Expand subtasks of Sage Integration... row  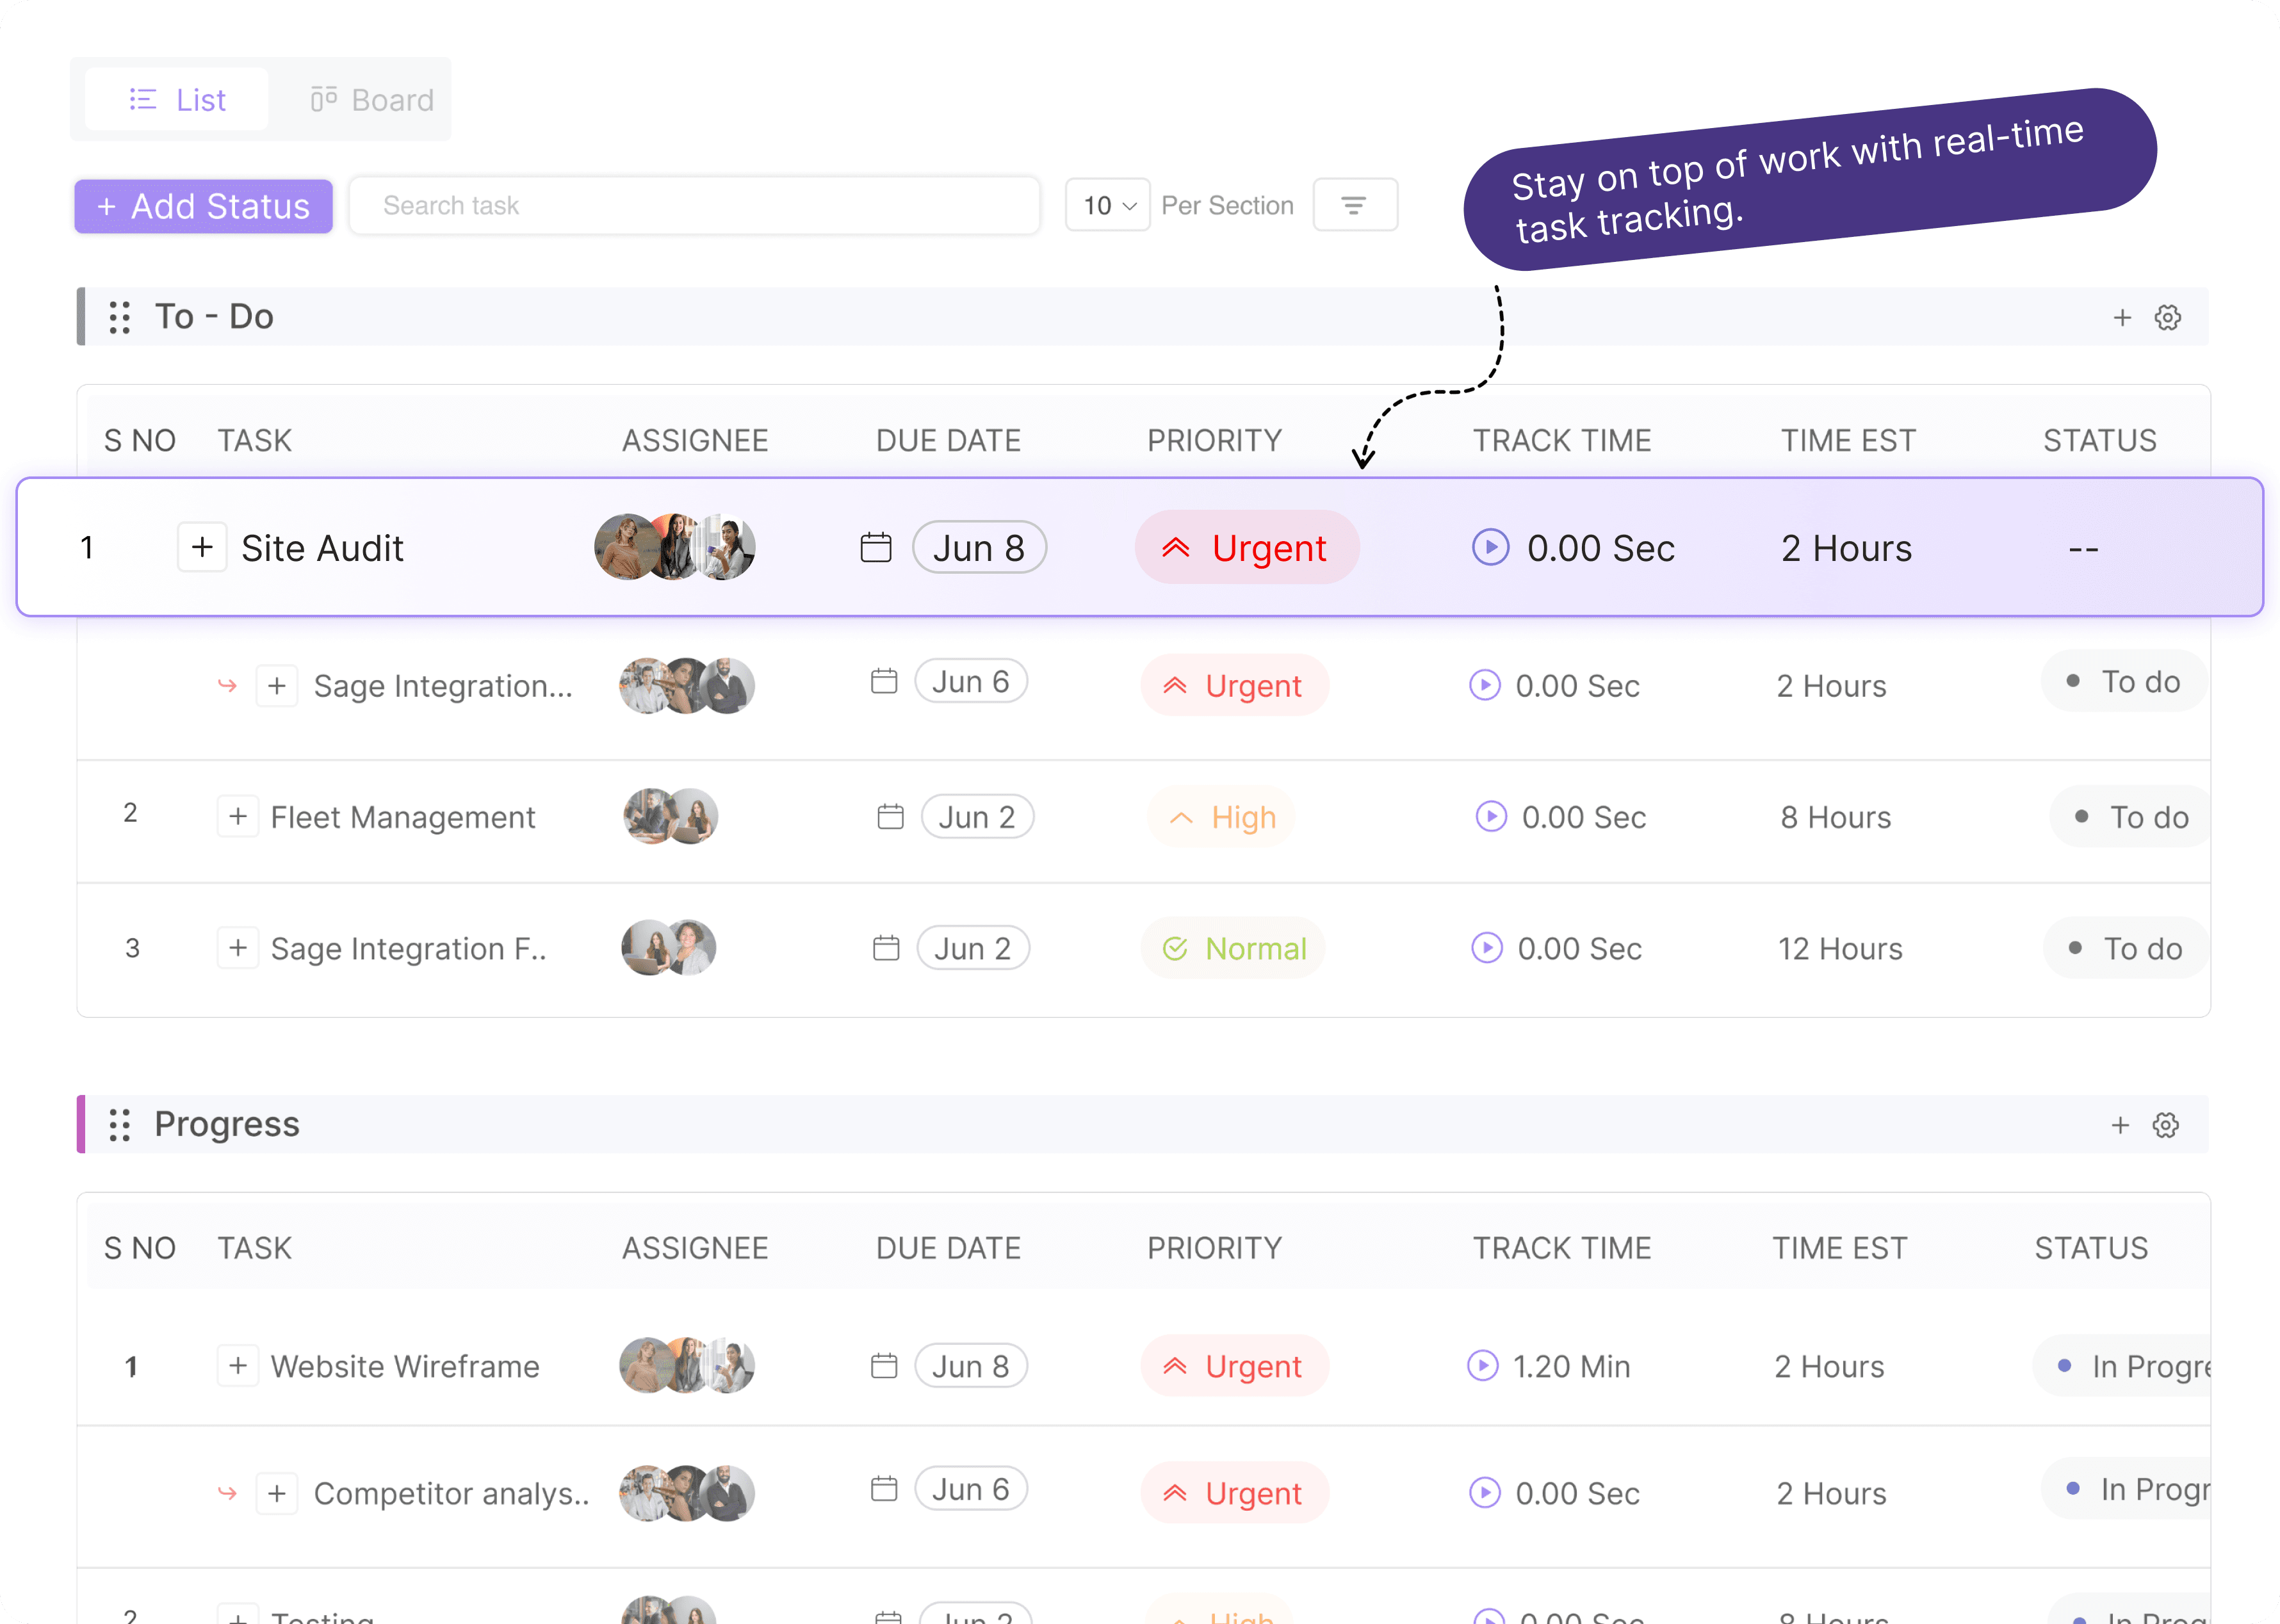(277, 686)
